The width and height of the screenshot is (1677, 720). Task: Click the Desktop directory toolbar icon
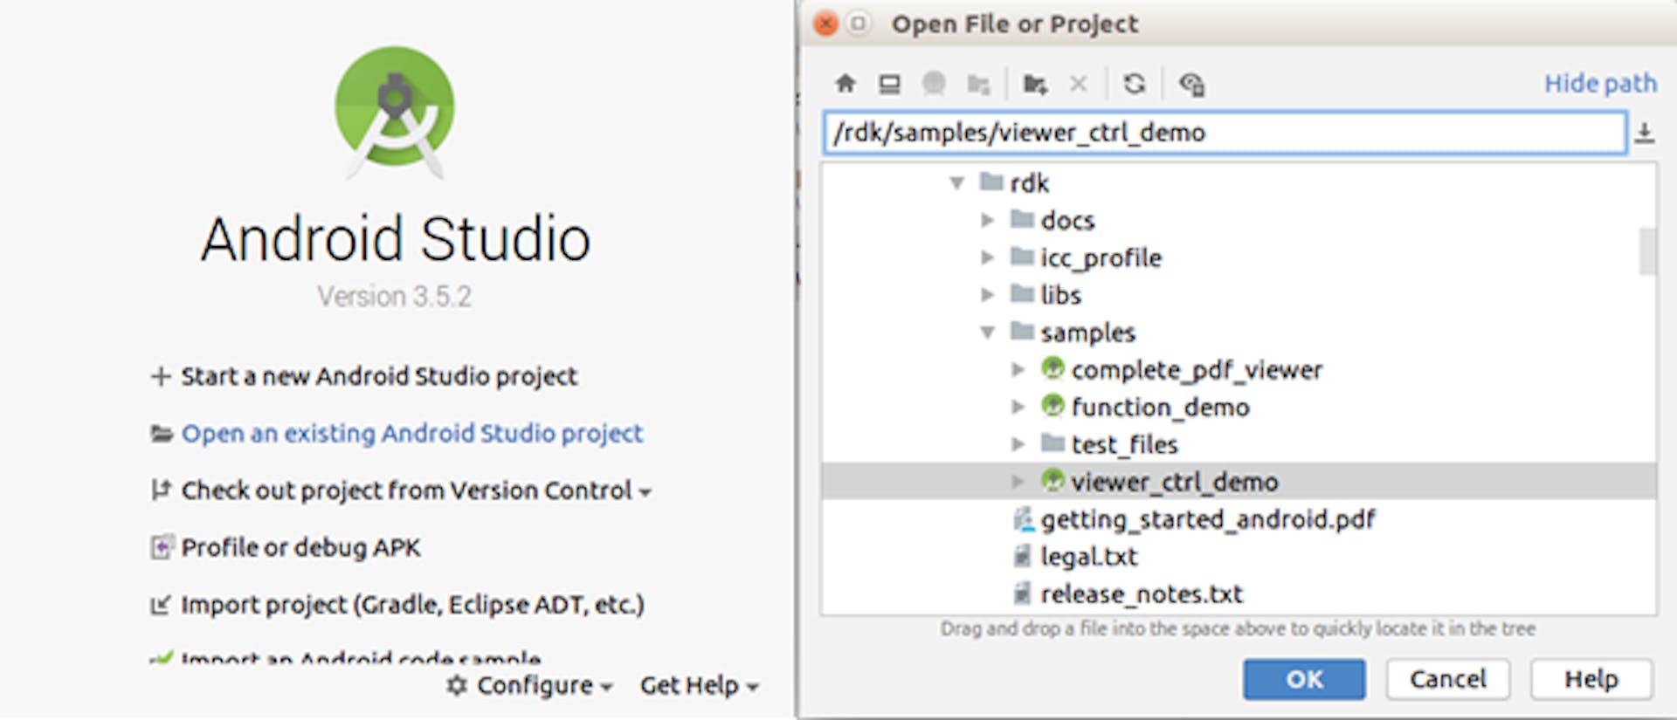tap(889, 84)
